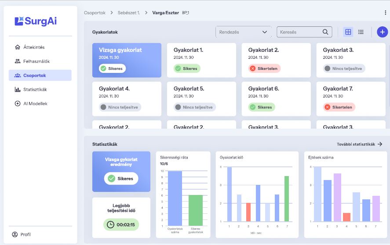Click the blue plus add button
The height and width of the screenshot is (245, 390).
[382, 32]
